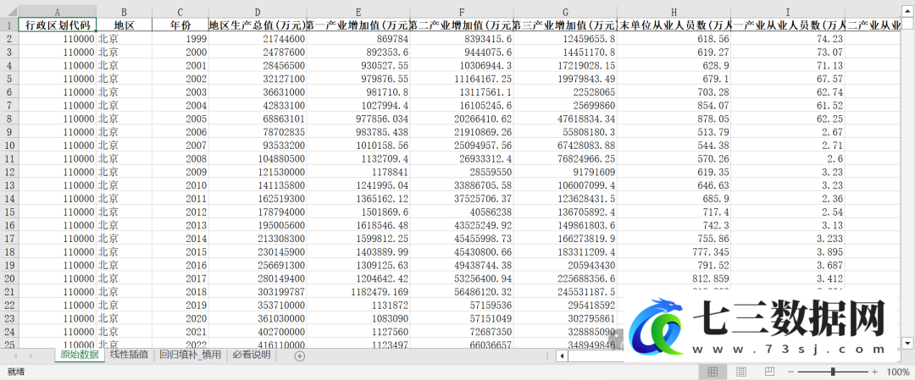Click the 就绪 status bar indicator
The width and height of the screenshot is (915, 380).
coord(15,372)
